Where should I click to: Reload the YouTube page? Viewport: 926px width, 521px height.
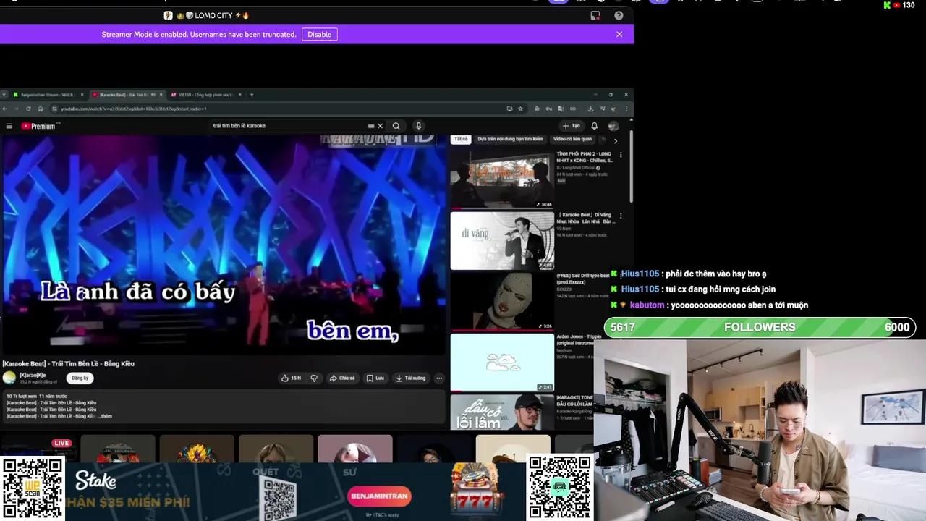[28, 109]
